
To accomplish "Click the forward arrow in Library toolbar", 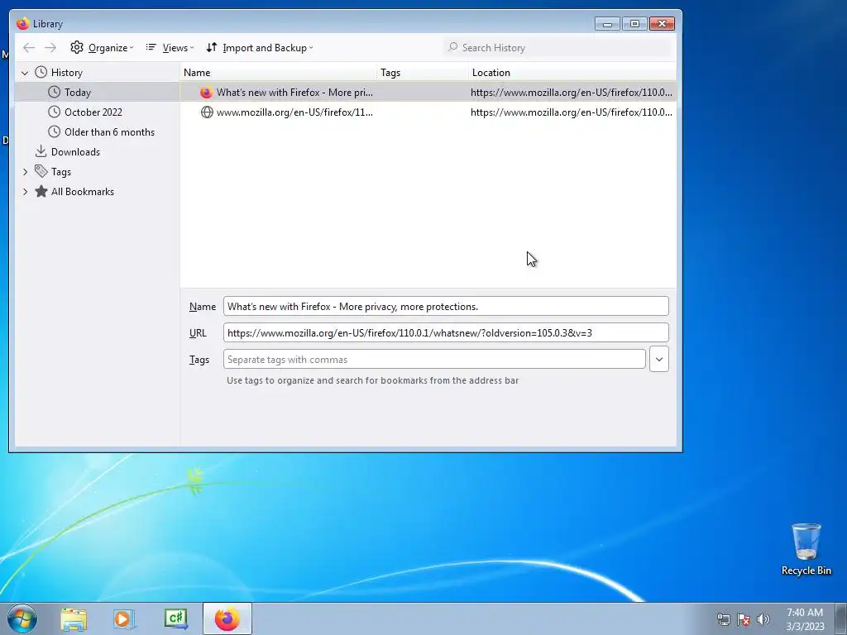I will (x=50, y=47).
